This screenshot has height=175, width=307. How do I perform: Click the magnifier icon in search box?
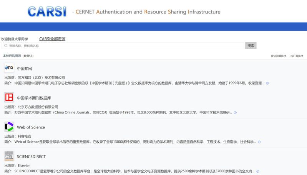tap(6, 46)
